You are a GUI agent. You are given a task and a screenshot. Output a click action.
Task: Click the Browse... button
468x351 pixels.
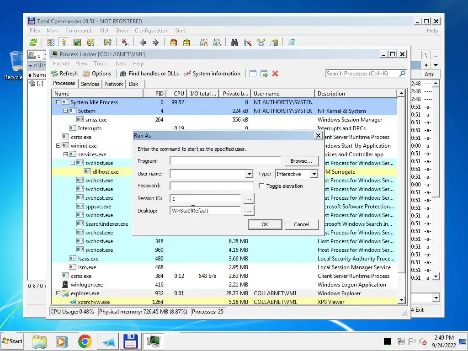point(302,161)
